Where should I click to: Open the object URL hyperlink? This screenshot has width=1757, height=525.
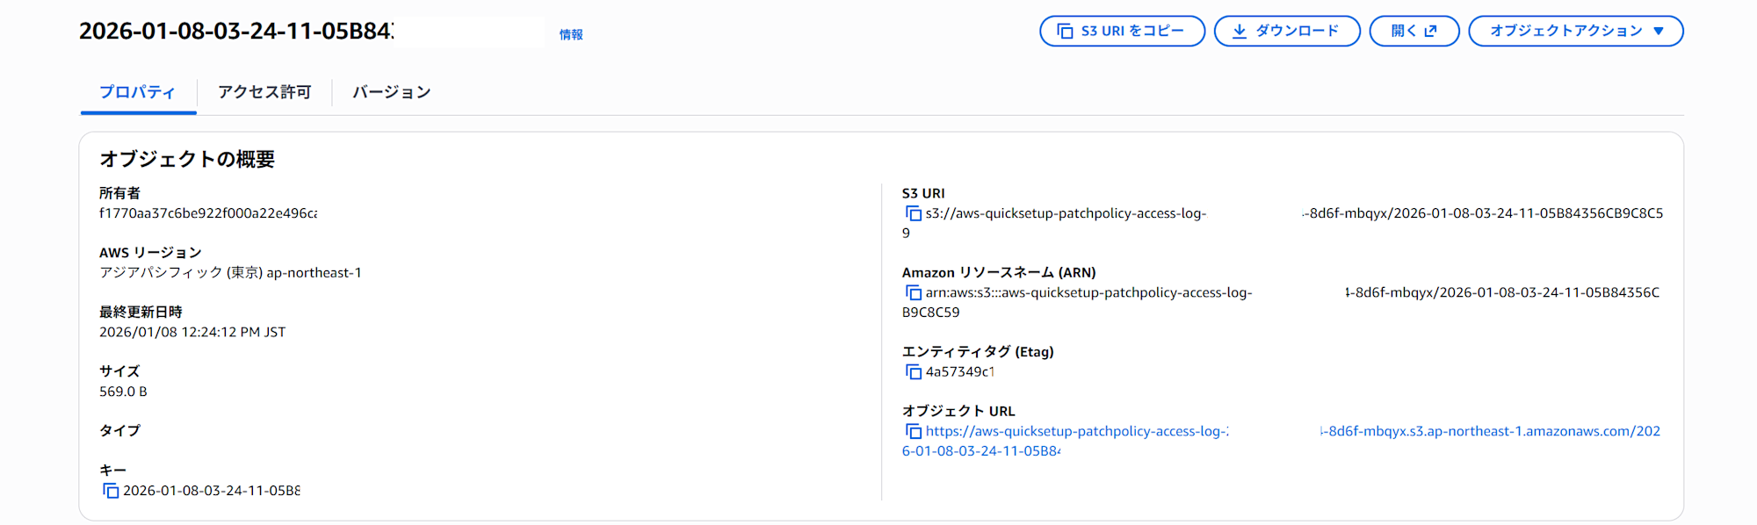(1076, 431)
